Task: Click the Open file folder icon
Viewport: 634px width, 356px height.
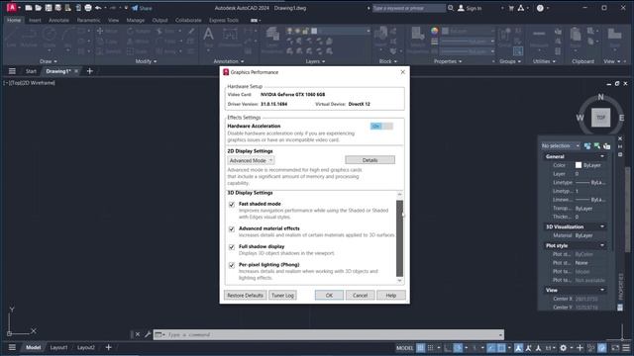Action: point(38,8)
